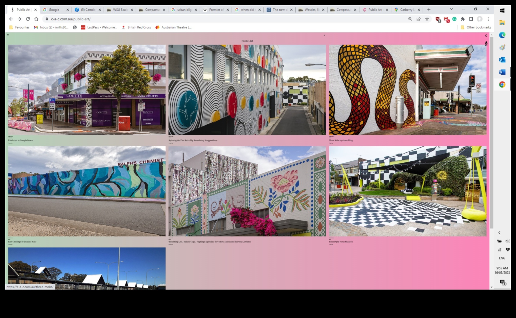Open Chrome's three-dot menu
516x318 pixels.
tap(489, 19)
